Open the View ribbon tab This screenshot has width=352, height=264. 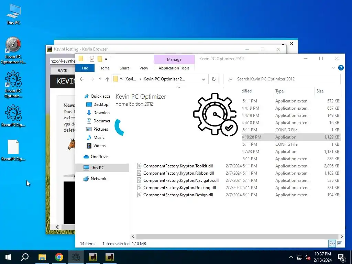[x=144, y=68]
